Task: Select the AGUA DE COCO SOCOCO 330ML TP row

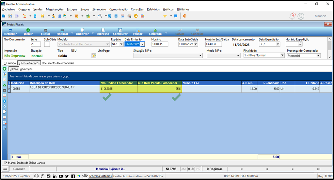Action: pos(170,89)
